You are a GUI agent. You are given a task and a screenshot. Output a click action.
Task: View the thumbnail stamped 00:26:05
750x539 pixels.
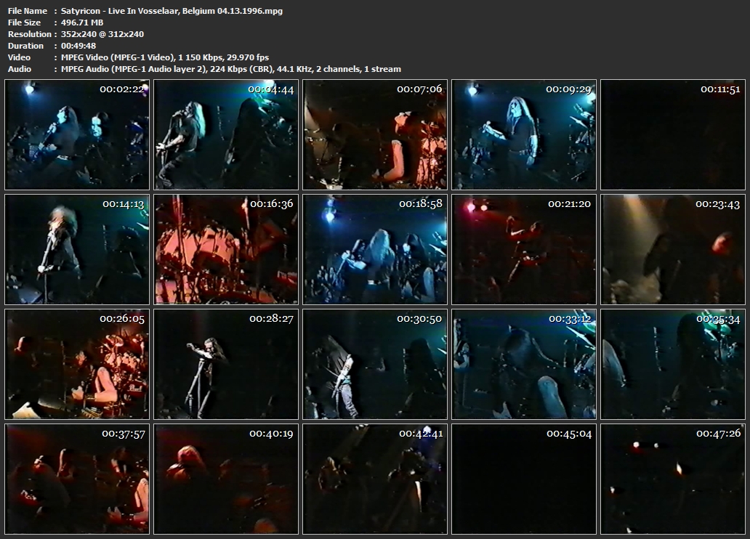(77, 365)
